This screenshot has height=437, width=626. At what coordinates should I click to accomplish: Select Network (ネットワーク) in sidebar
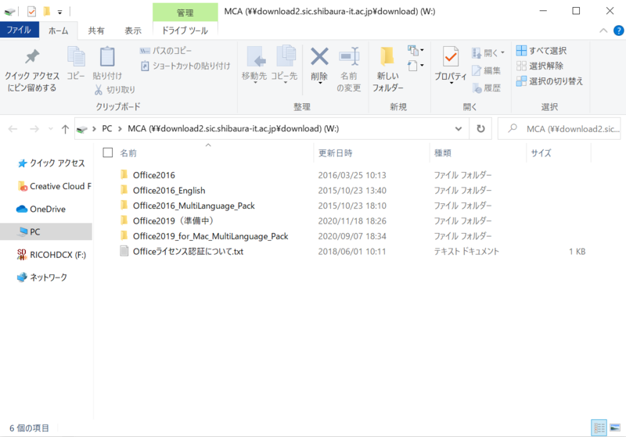pos(42,278)
